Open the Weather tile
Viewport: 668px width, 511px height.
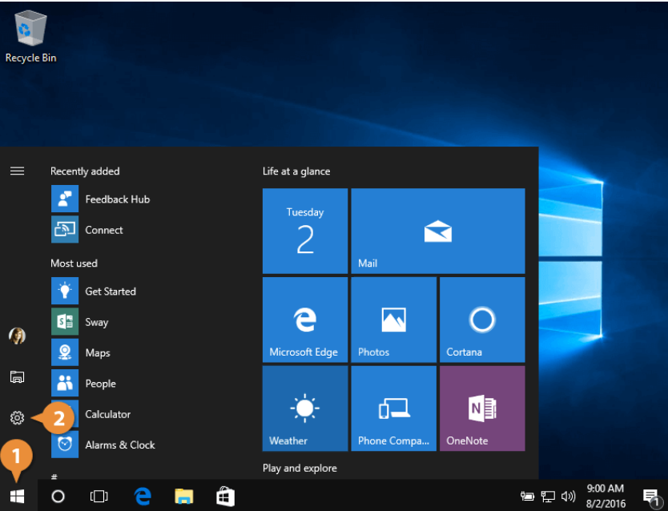[304, 408]
